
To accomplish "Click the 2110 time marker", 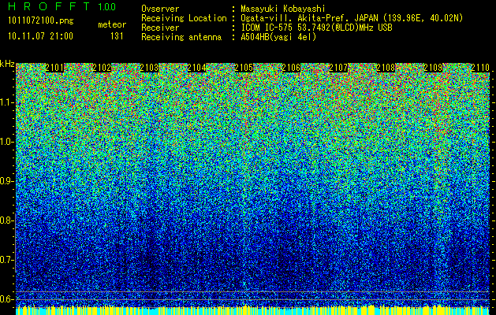I will (x=479, y=69).
